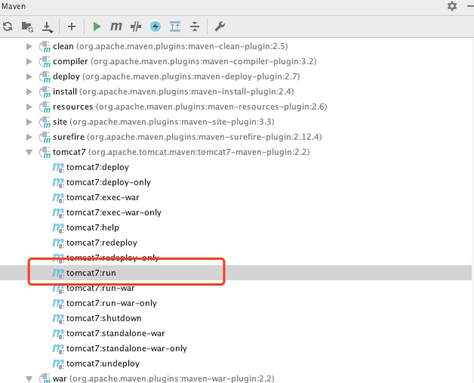Click goal icon beside tomcat7:deploy
The height and width of the screenshot is (383, 474).
pyautogui.click(x=58, y=167)
